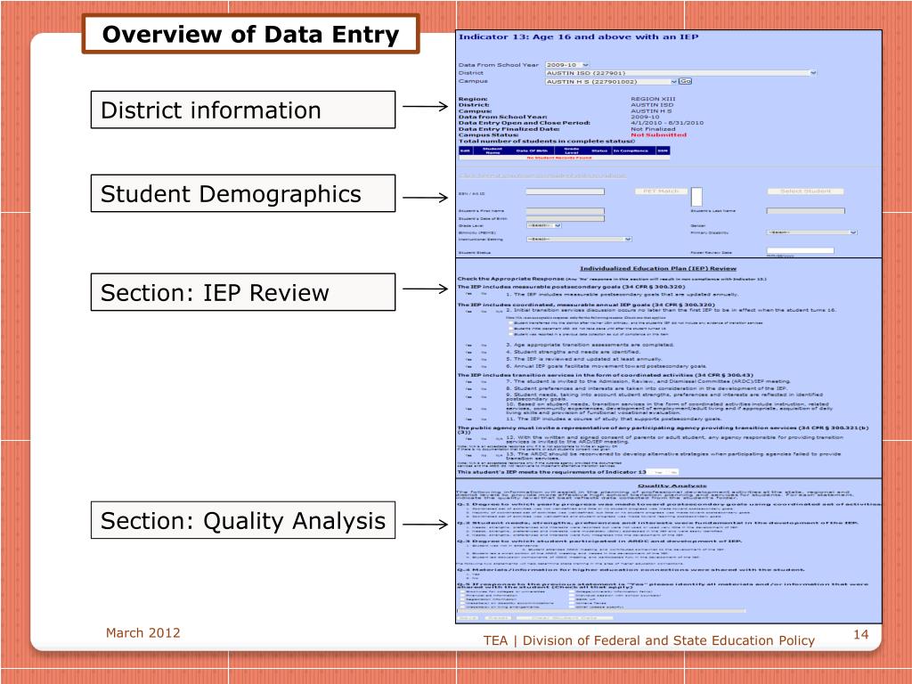Screen dimensions: 912x684
Task: Select No for IEP item 1
Action: (x=484, y=294)
